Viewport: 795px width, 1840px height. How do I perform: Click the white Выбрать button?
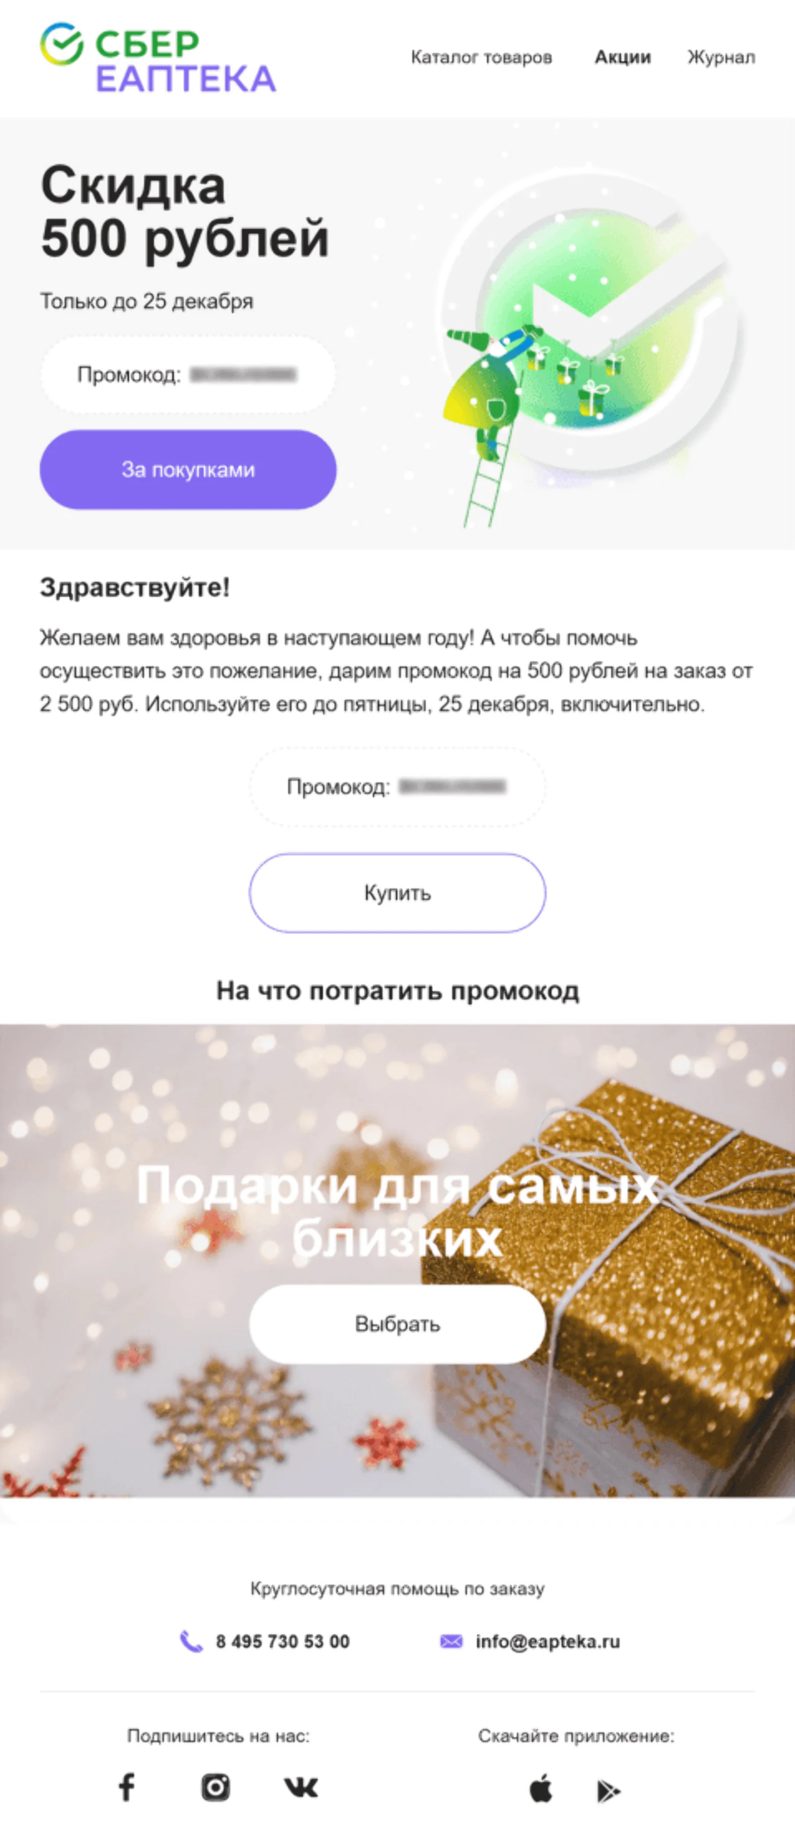(x=397, y=1324)
